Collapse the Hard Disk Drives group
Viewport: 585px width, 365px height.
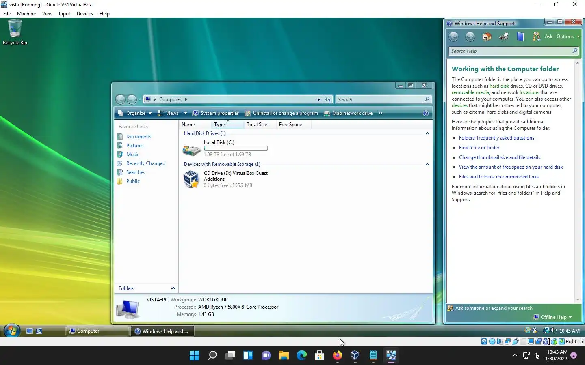pyautogui.click(x=427, y=133)
